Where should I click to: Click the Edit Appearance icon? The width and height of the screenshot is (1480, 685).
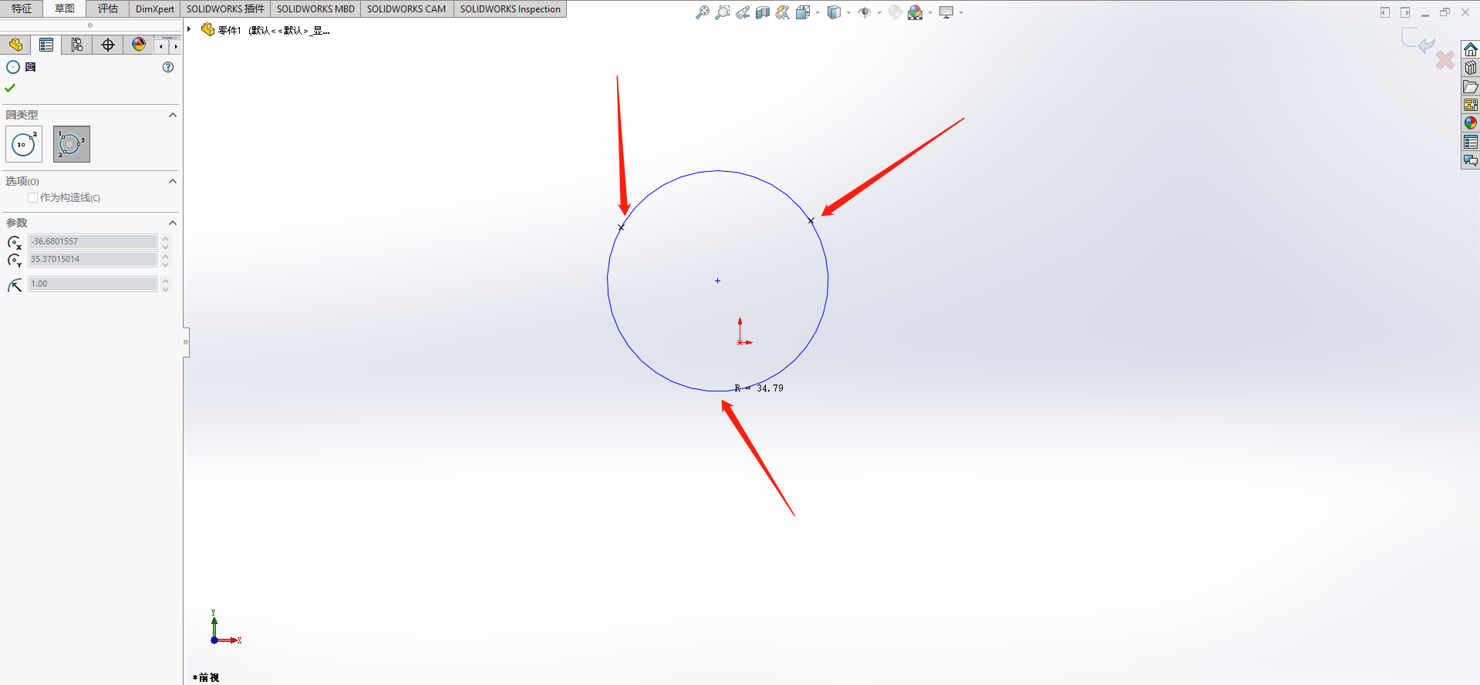click(x=895, y=12)
